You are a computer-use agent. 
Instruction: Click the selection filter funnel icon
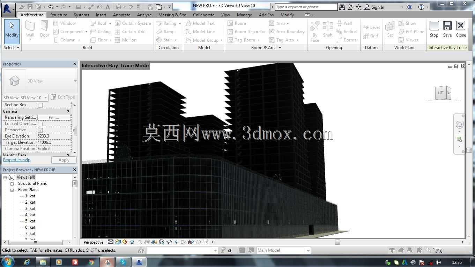click(436, 250)
